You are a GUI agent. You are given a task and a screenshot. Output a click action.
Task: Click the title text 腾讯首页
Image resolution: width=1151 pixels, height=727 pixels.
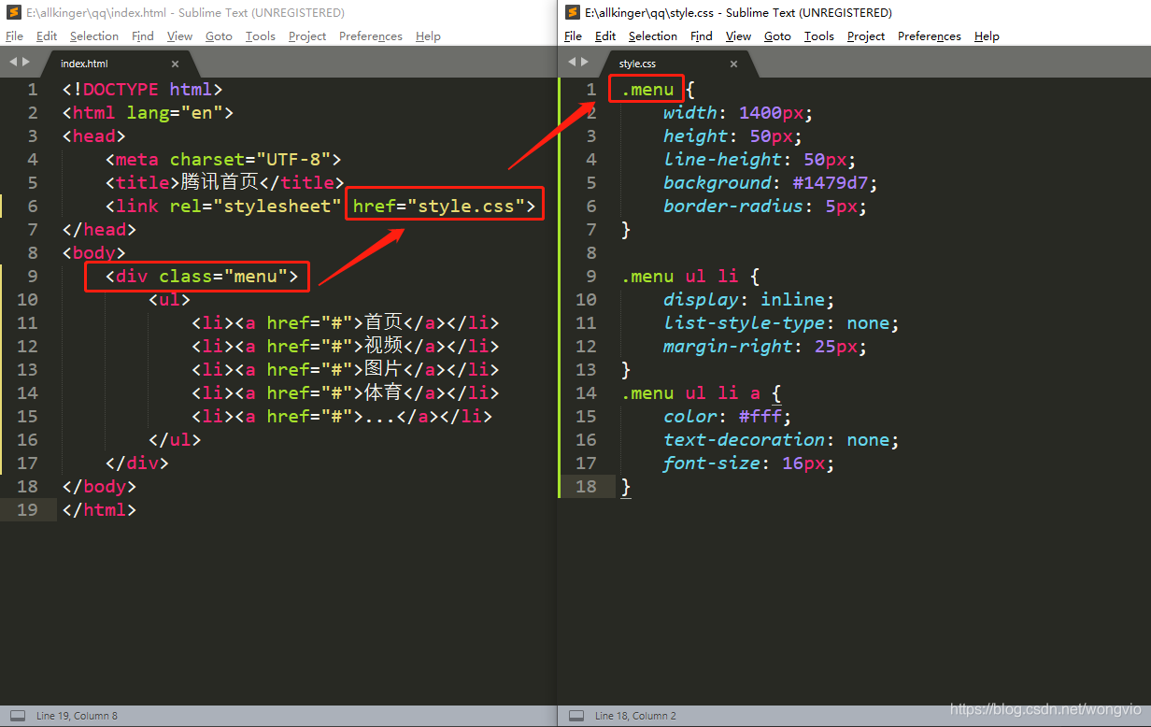pyautogui.click(x=219, y=183)
